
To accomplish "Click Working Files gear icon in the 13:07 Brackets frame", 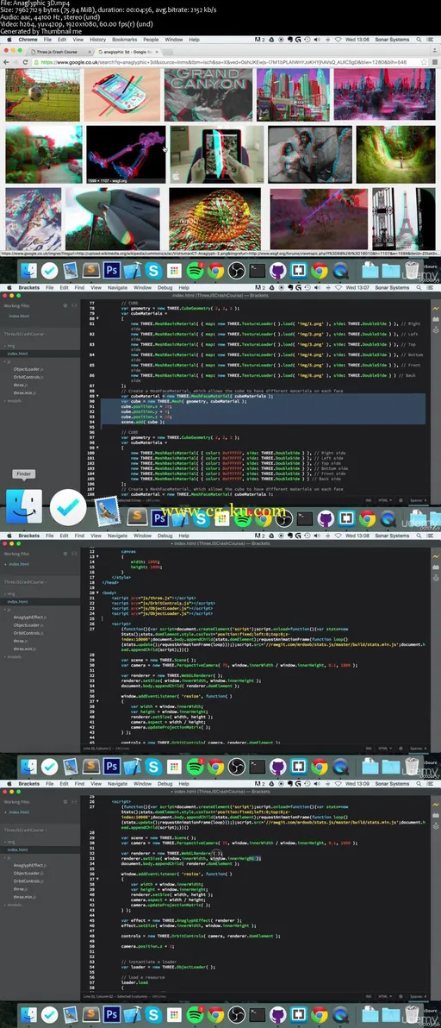I will coord(65,305).
